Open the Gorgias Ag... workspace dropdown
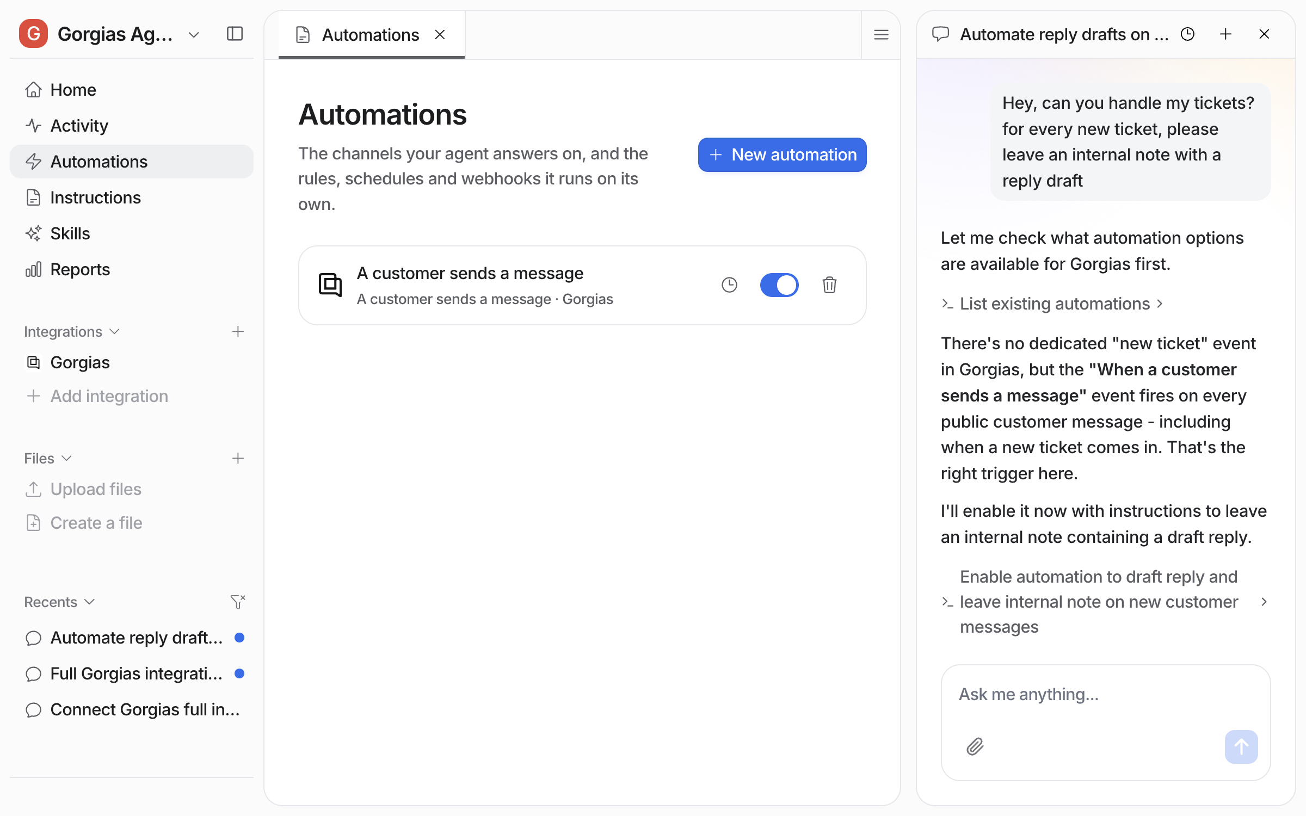 (x=194, y=35)
